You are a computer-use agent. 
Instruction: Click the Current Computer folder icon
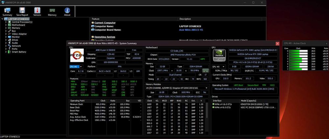pos(92,23)
